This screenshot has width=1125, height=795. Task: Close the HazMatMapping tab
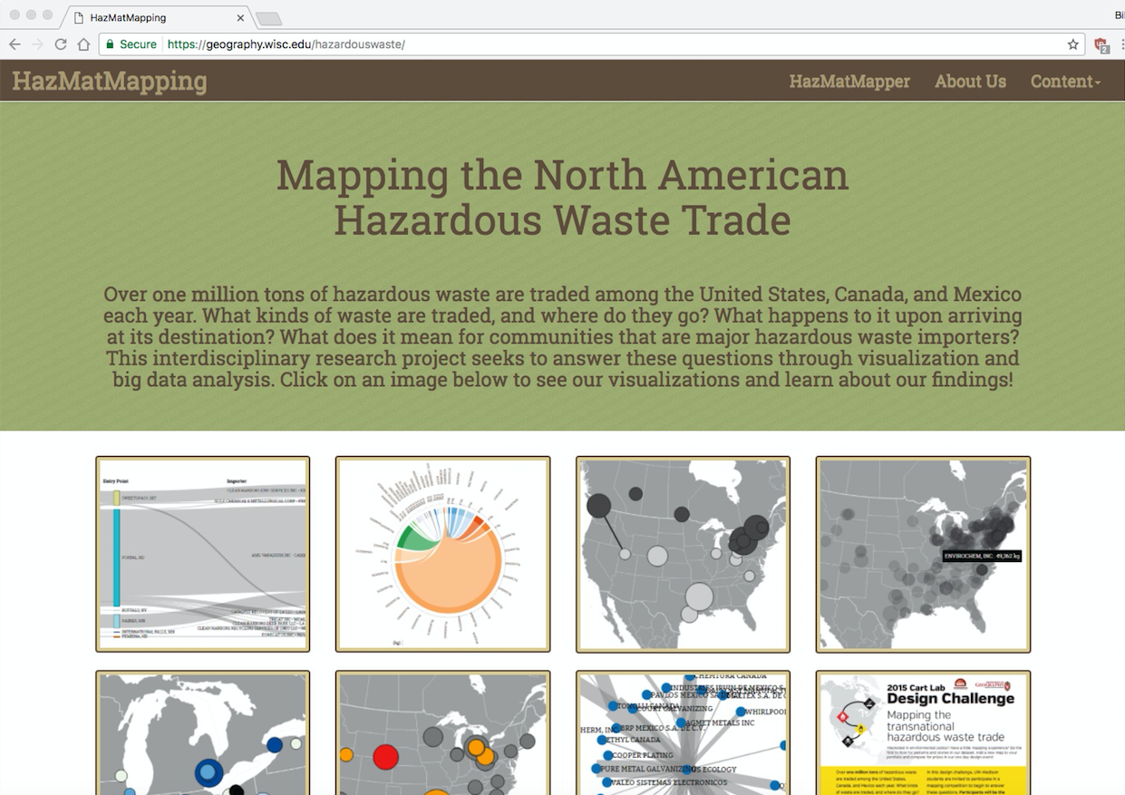tap(240, 18)
